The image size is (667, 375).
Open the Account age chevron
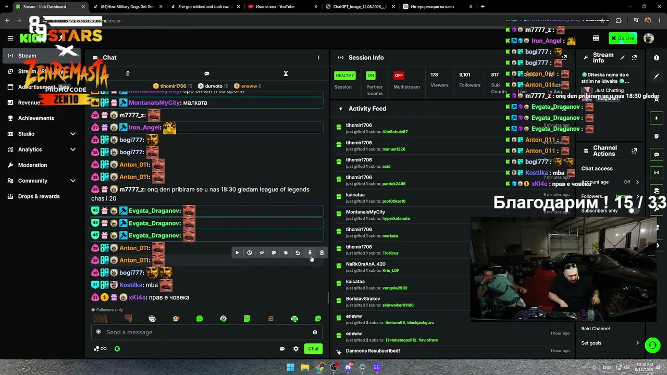click(637, 182)
